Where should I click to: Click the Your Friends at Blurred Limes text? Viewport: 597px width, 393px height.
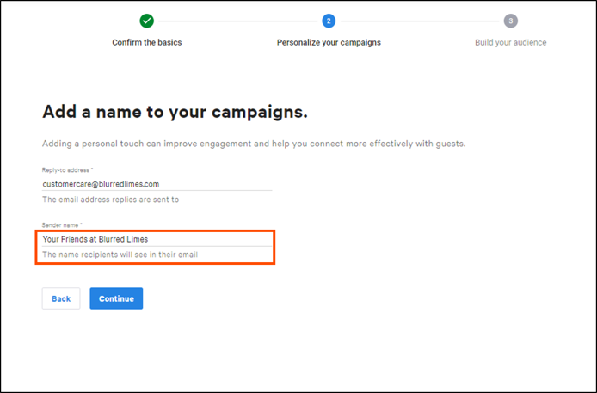tap(95, 239)
